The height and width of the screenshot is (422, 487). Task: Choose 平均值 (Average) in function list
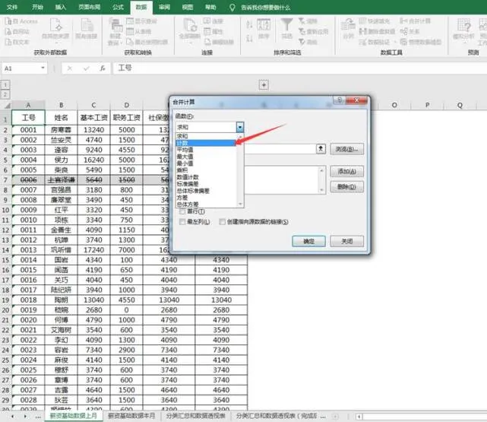tap(205, 150)
